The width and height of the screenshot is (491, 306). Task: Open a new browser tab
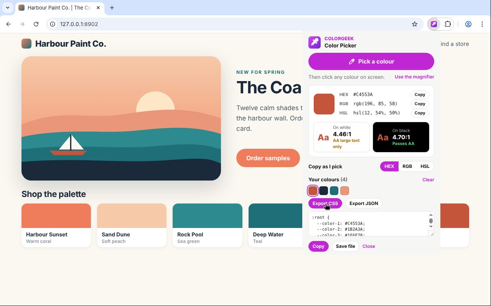coord(112,8)
